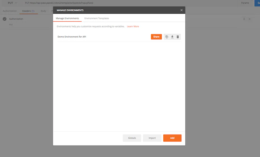This screenshot has height=157, width=260.
Task: Switch to Authorization tab in background
Action: pos(10,11)
